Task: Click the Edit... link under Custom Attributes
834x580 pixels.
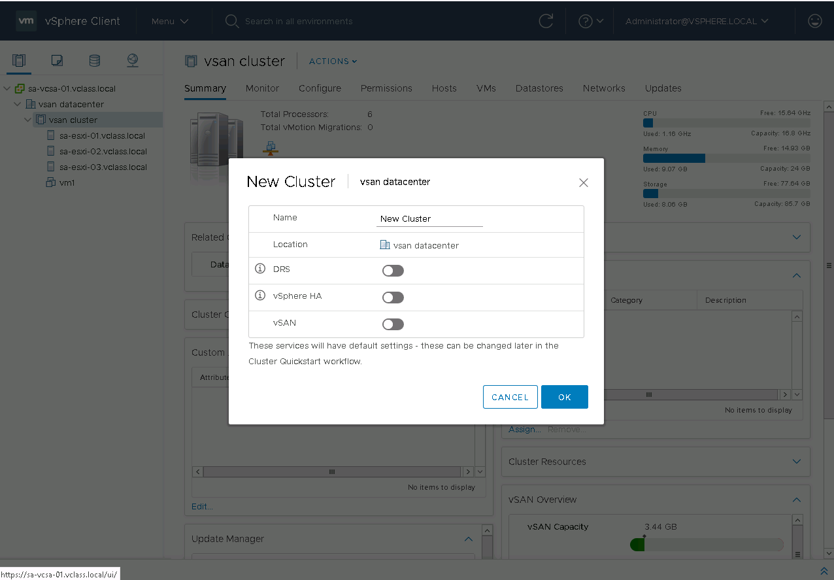Action: (202, 507)
